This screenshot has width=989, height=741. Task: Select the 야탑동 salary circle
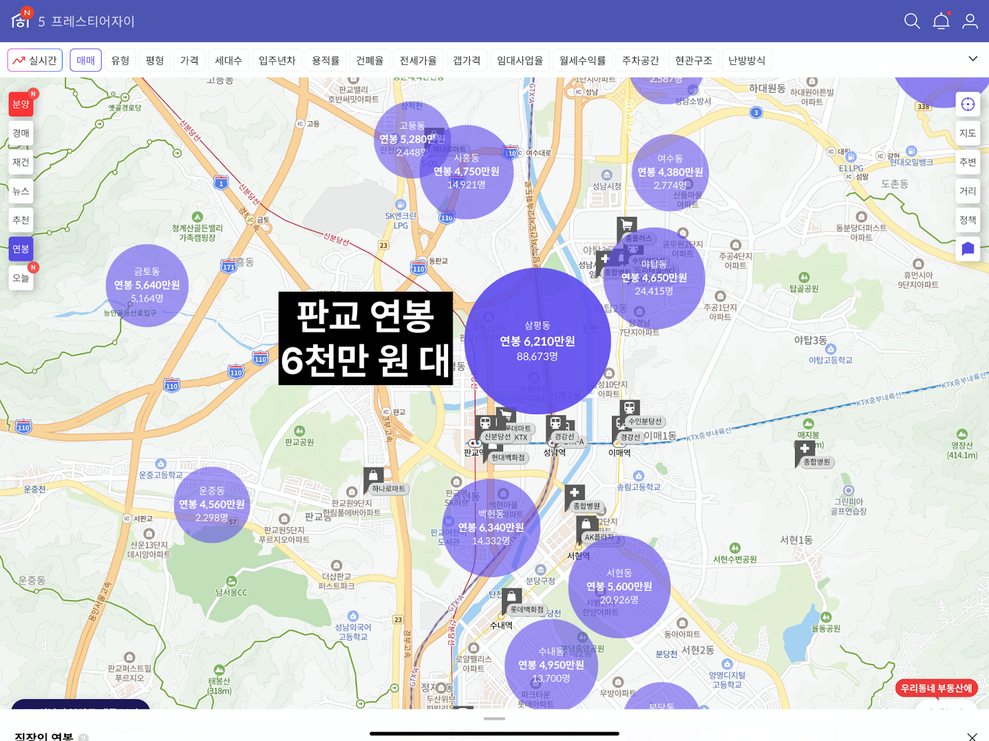tap(654, 278)
